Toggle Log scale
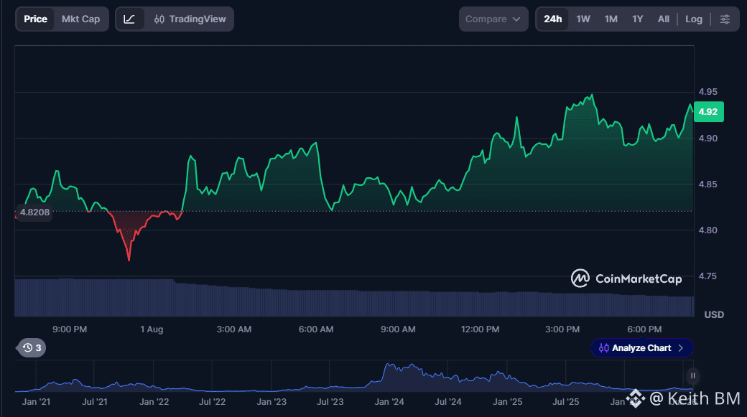Screen dimensions: 747x417 tap(694, 19)
